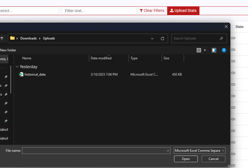Click the Cancel button

(213, 159)
